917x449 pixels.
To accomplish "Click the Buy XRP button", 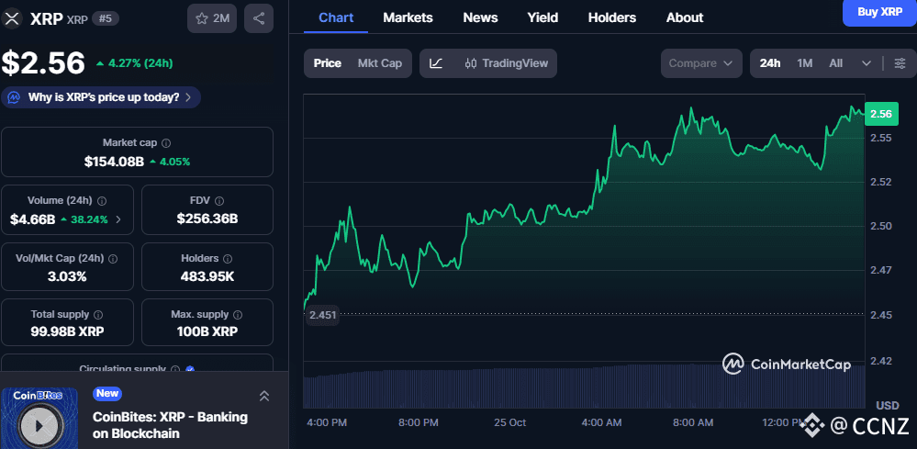I will tap(878, 12).
